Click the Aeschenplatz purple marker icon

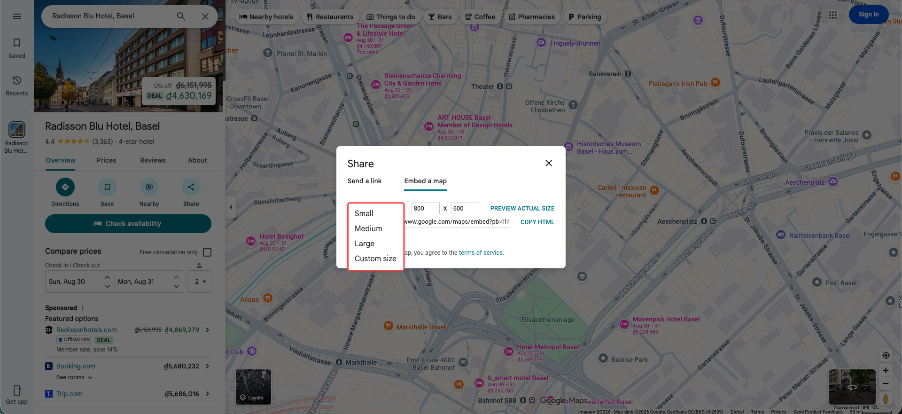point(833,181)
